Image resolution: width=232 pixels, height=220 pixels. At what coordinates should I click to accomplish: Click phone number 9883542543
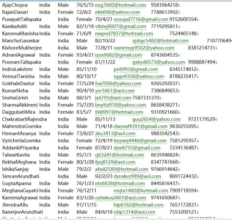[164, 133]
